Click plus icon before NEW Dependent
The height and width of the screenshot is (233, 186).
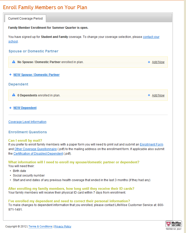(10, 108)
